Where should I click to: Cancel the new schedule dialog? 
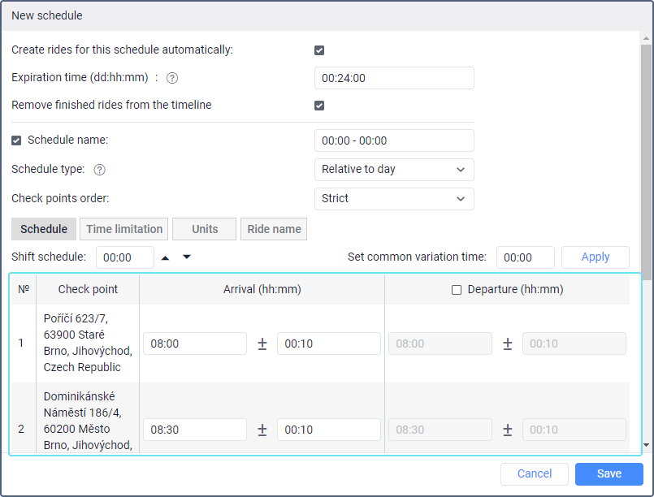[534, 473]
